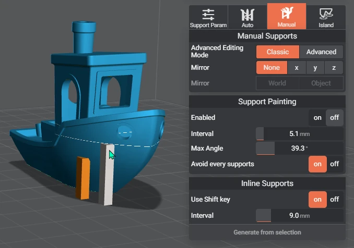The image size is (354, 248).
Task: Turn Support Painting Enabled on
Action: pos(317,118)
